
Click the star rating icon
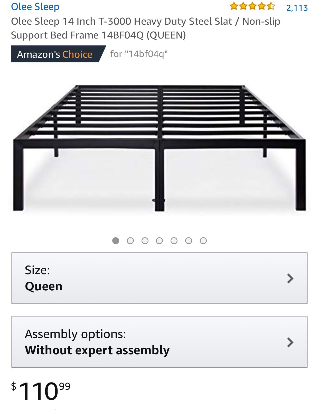(x=252, y=6)
